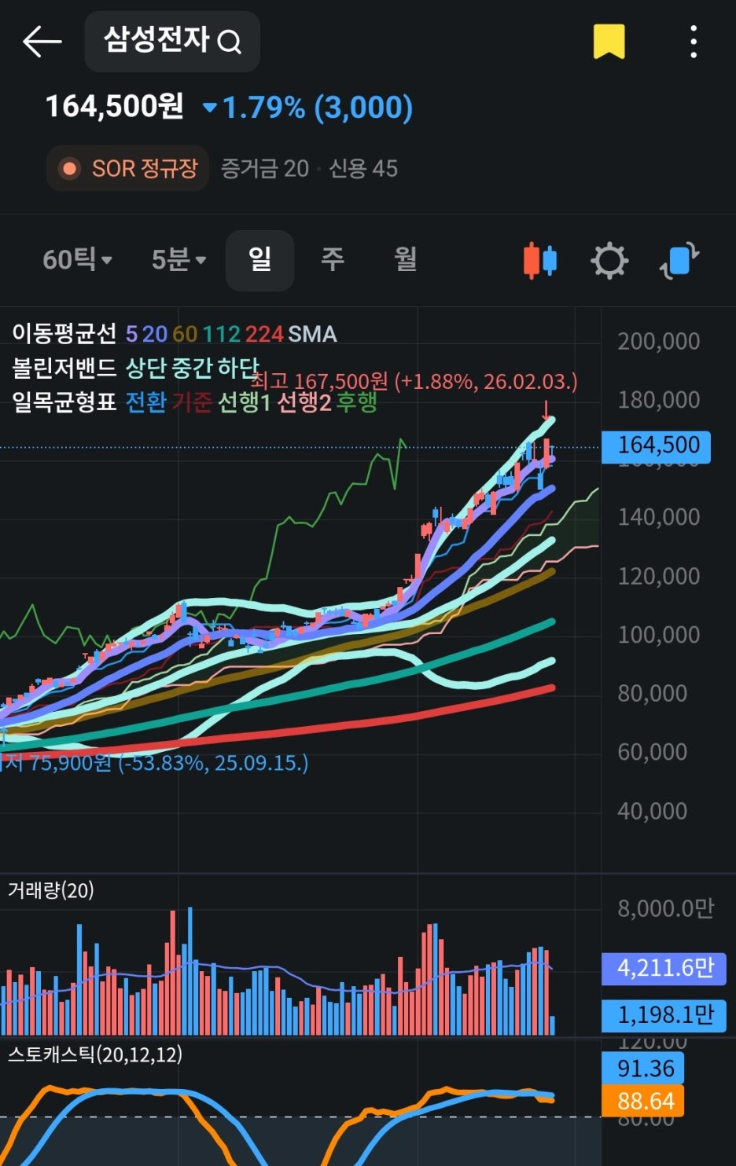The image size is (736, 1166).
Task: Tap the 일목균형표 indicator label
Action: click(64, 402)
